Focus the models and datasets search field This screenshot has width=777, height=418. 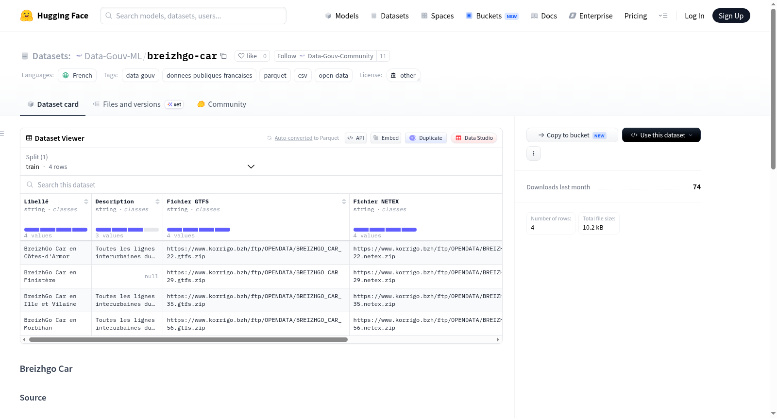tap(193, 16)
